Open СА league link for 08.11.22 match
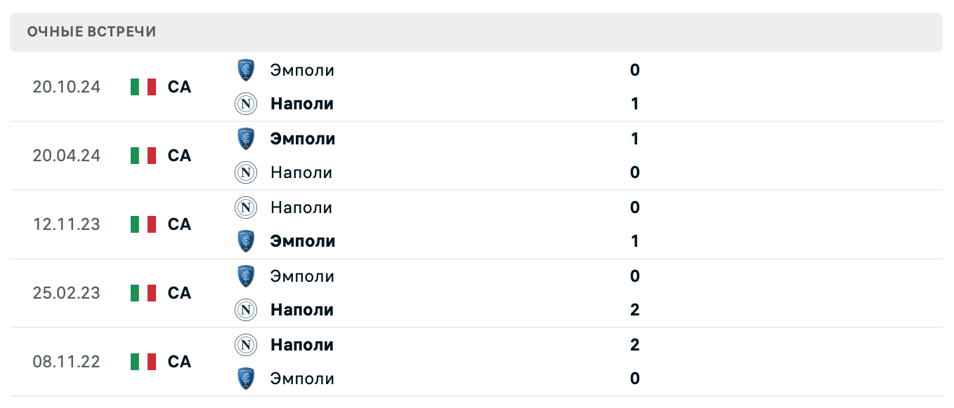The width and height of the screenshot is (954, 408). pyautogui.click(x=179, y=362)
